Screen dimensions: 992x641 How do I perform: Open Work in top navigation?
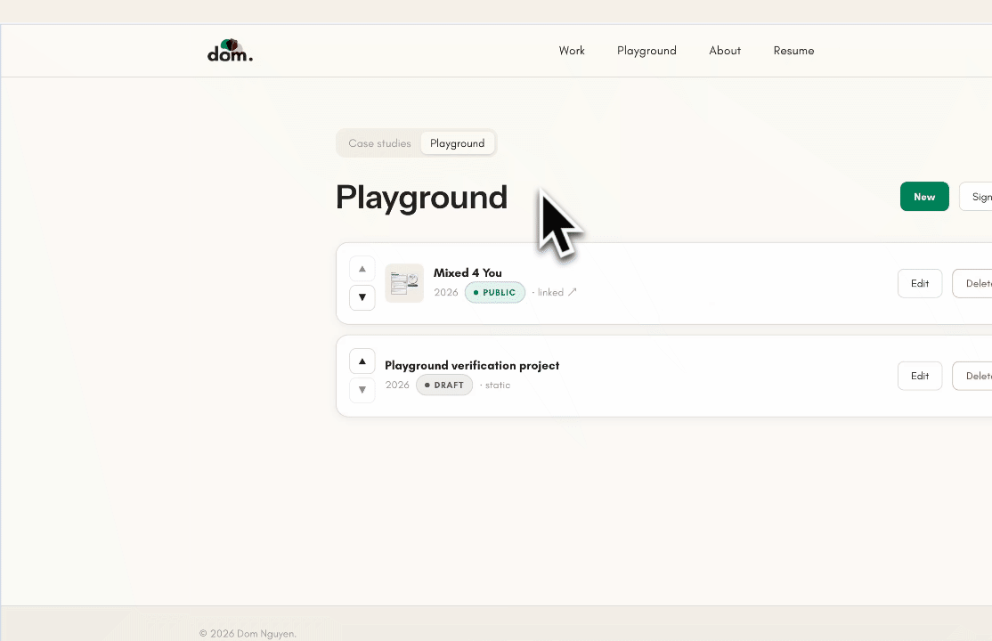tap(572, 51)
